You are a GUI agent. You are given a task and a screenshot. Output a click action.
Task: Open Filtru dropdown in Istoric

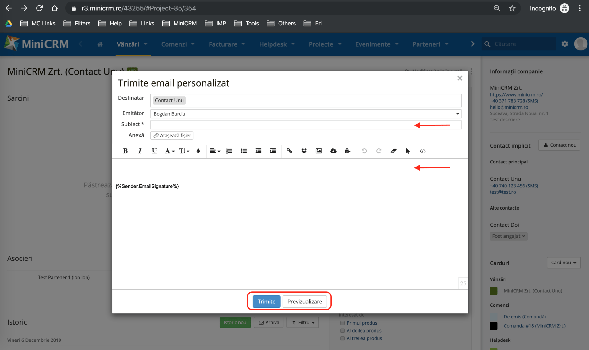click(x=303, y=322)
